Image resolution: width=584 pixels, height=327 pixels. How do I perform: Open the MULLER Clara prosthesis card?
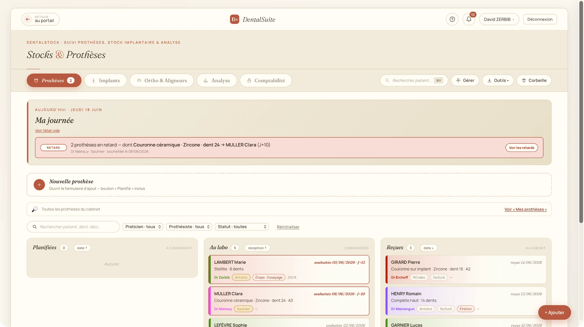click(x=289, y=301)
